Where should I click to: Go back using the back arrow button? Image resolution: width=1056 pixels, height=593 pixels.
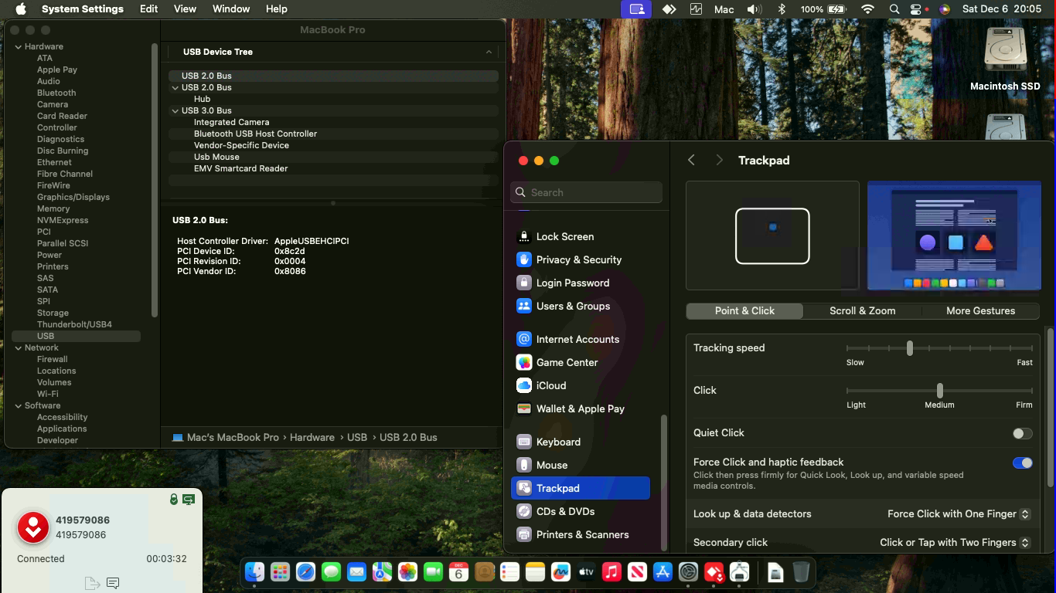tap(691, 160)
